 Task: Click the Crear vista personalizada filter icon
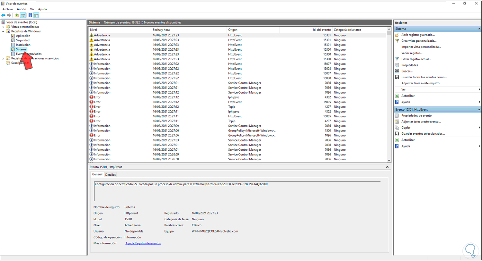(397, 41)
